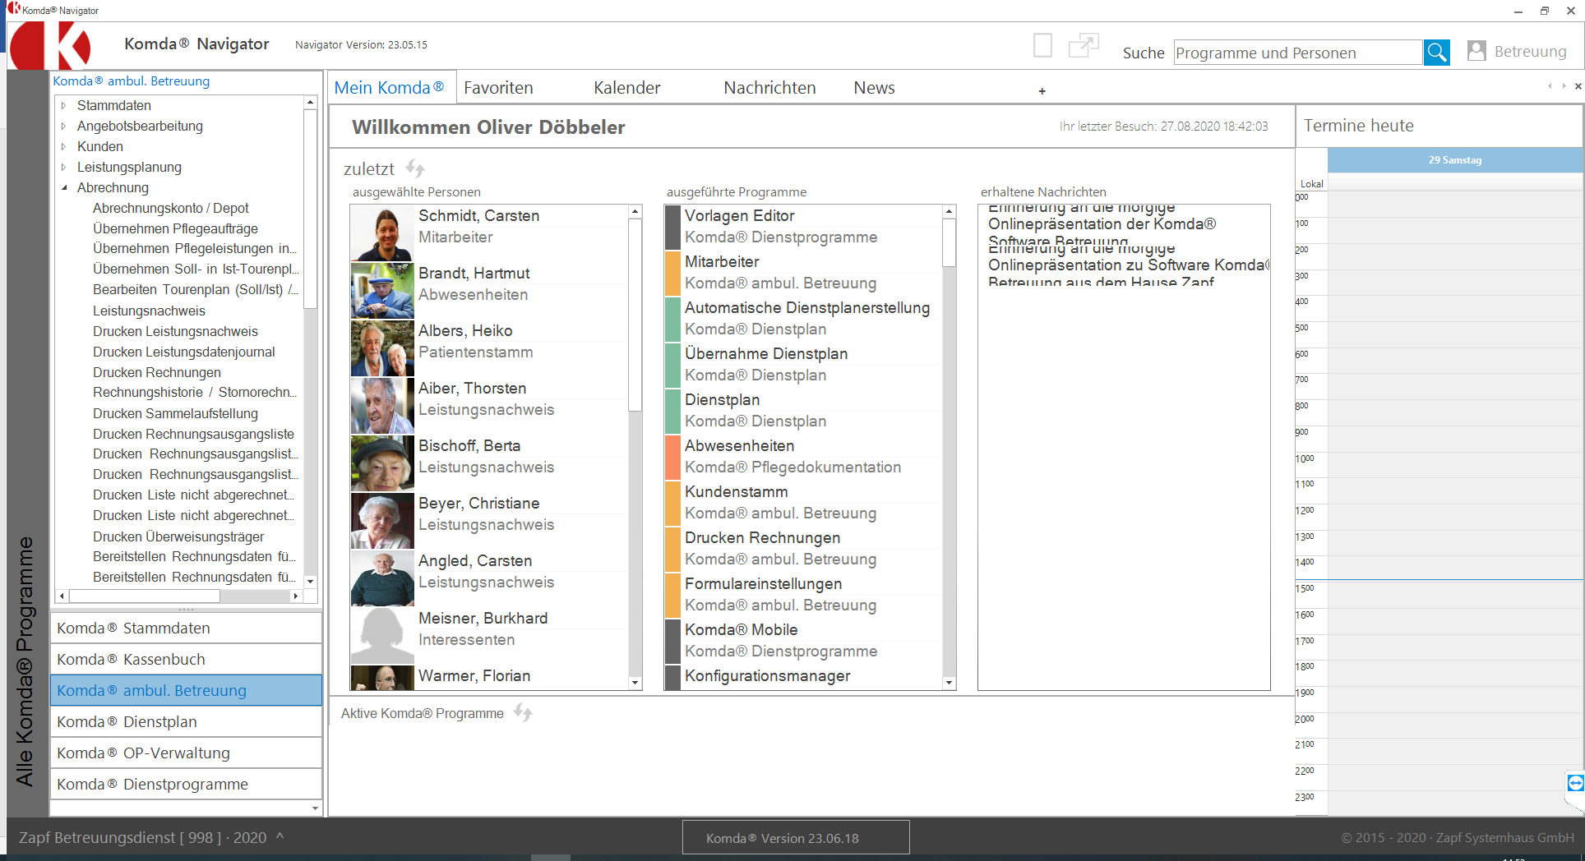Open the TeamViewer quick-connect icon
Image resolution: width=1585 pixels, height=861 pixels.
pos(1575,782)
